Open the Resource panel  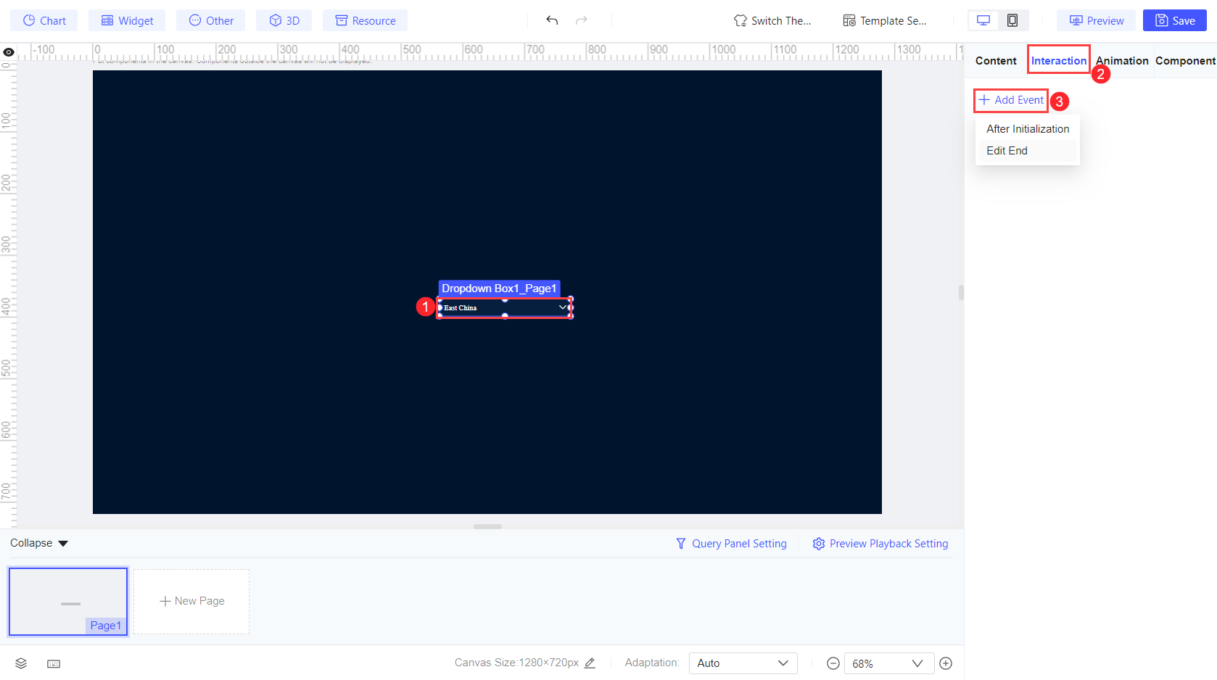click(x=365, y=20)
